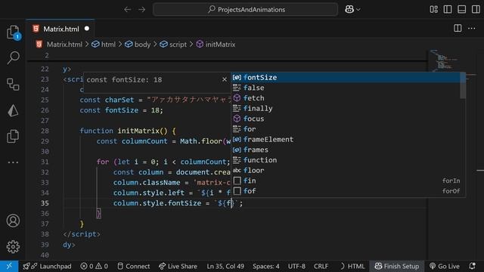Click the ProjectsAndAnimations command center search
484x272 pixels.
pos(245,10)
